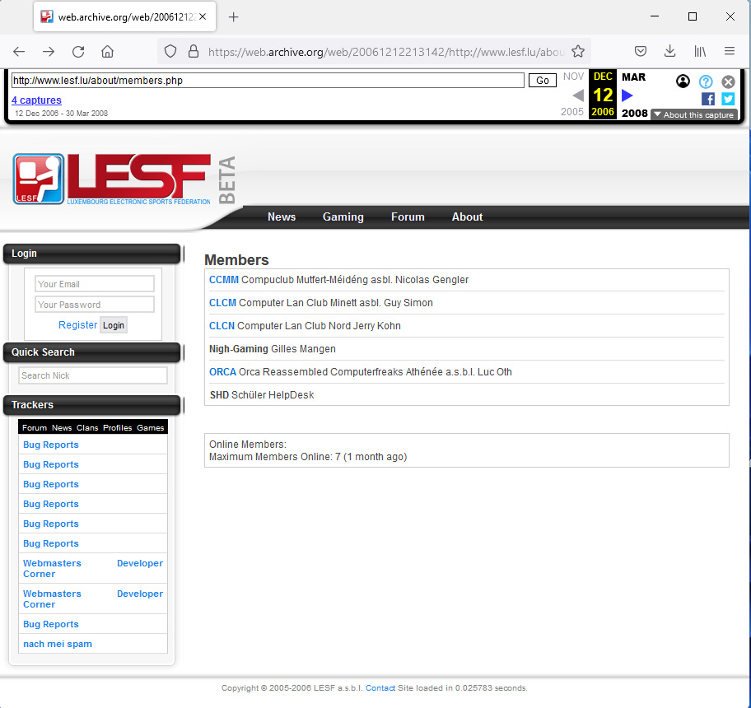751x708 pixels.
Task: Expand About this capture dropdown
Action: pos(693,115)
